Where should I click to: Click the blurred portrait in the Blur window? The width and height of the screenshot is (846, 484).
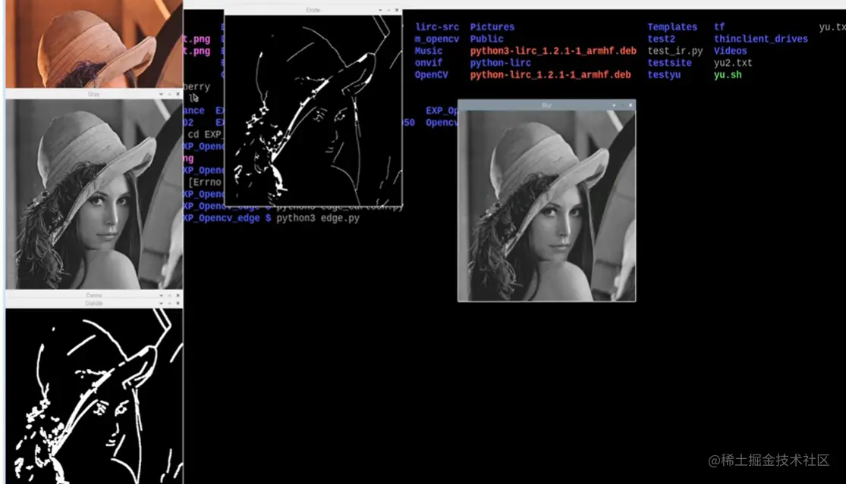tap(546, 206)
